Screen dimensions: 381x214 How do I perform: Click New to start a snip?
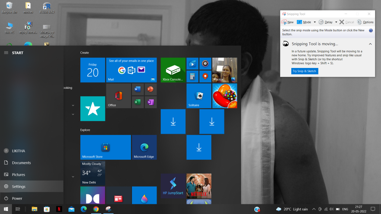pyautogui.click(x=288, y=22)
